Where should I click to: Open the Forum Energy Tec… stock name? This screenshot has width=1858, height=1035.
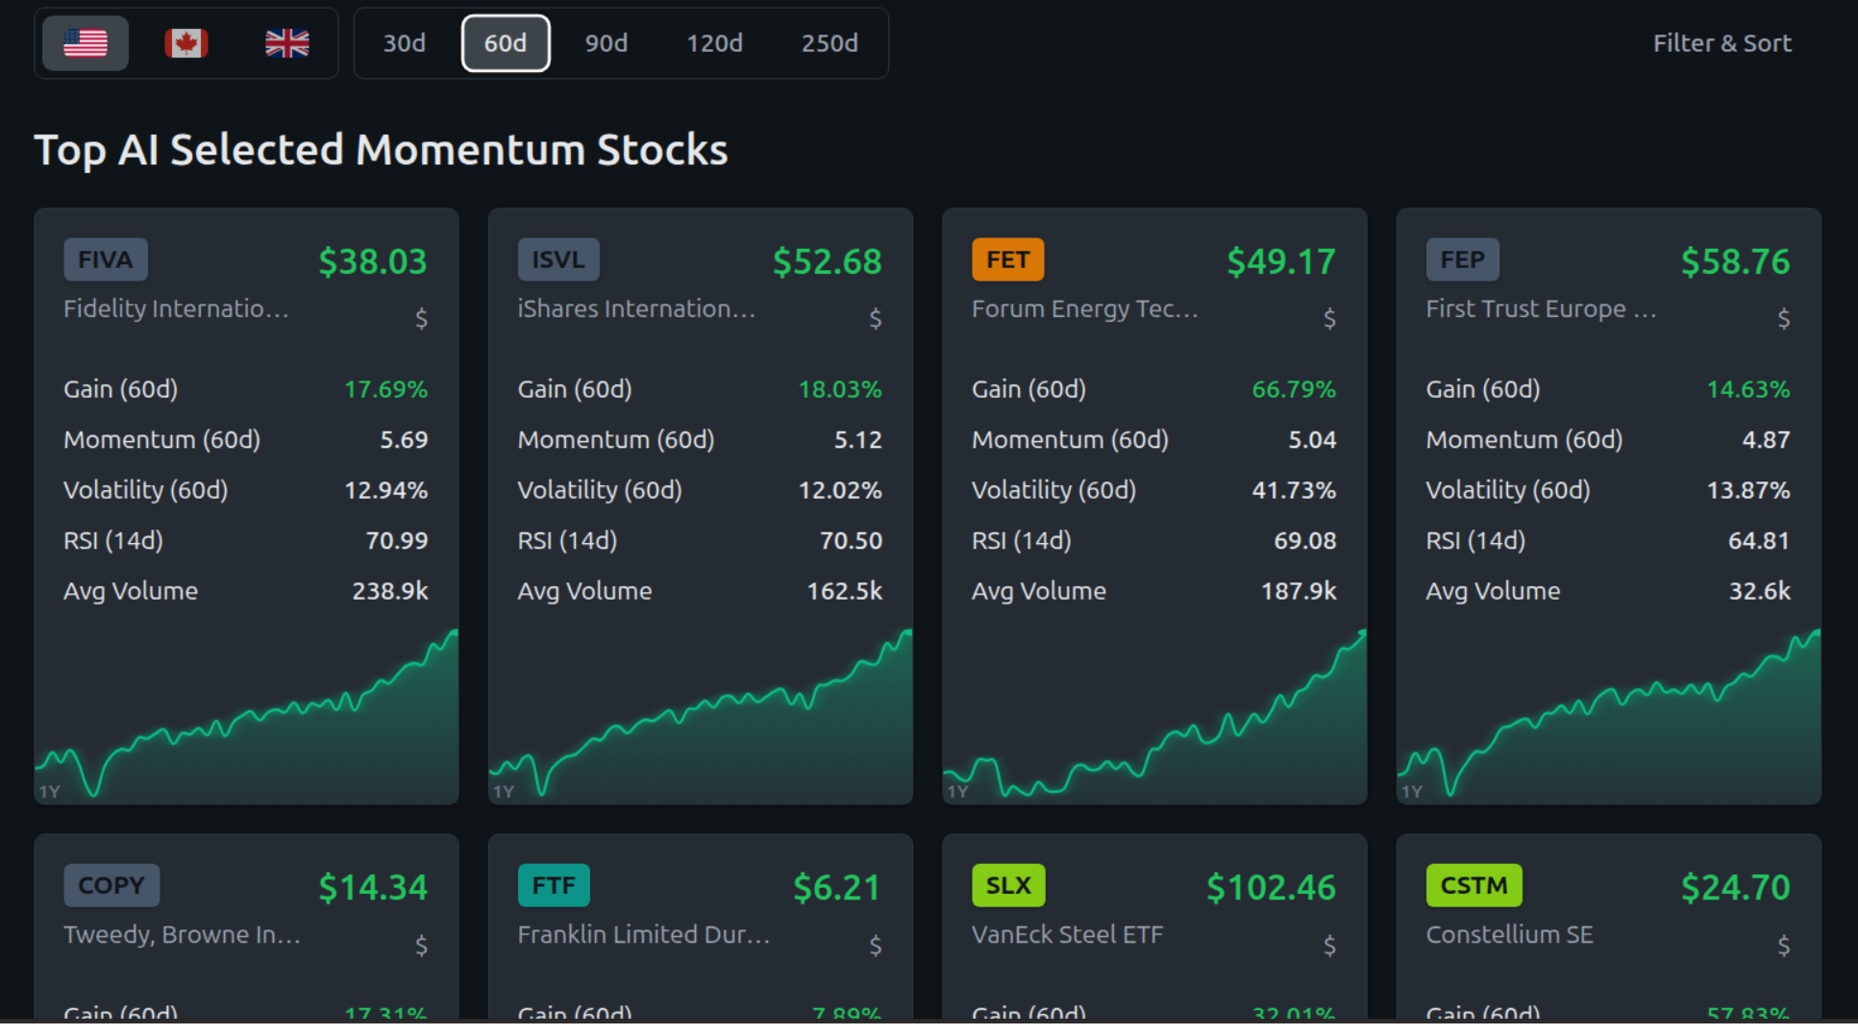coord(1084,308)
